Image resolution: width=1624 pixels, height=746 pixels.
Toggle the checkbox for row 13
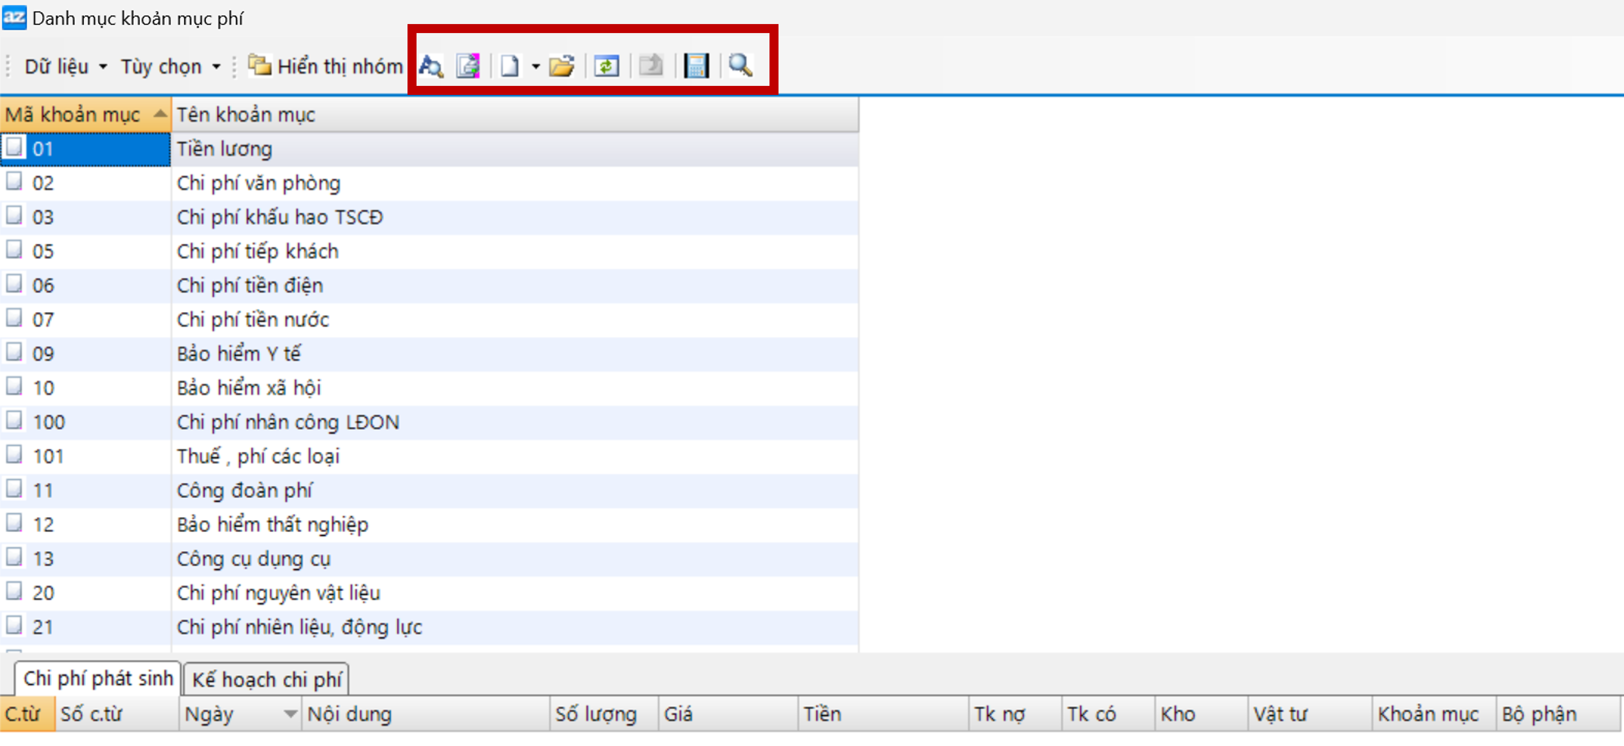[14, 558]
